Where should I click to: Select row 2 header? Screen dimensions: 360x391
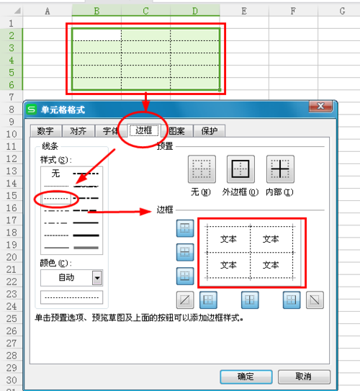12,35
